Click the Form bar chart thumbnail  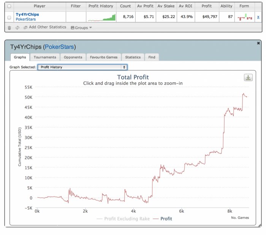click(245, 17)
